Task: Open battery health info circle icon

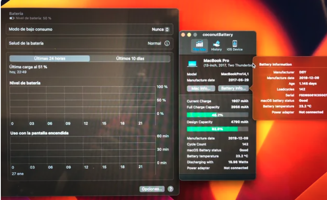Action: coord(167,43)
